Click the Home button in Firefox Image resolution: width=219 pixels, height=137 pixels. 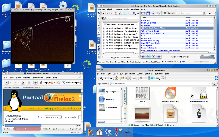click(36, 83)
